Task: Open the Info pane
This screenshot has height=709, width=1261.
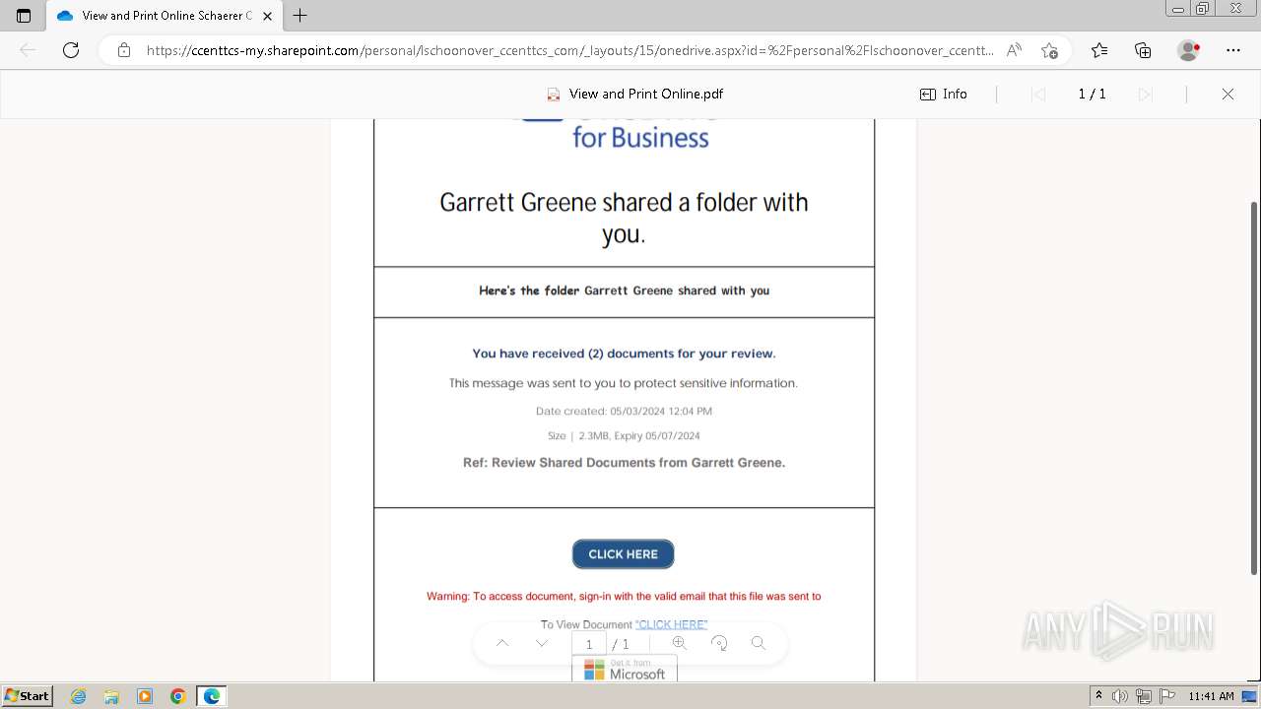Action: pyautogui.click(x=944, y=94)
